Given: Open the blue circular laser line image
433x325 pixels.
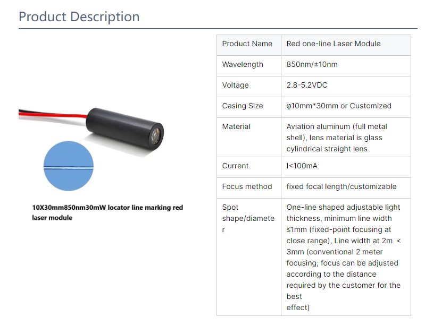Looking at the screenshot, I should click(x=68, y=166).
